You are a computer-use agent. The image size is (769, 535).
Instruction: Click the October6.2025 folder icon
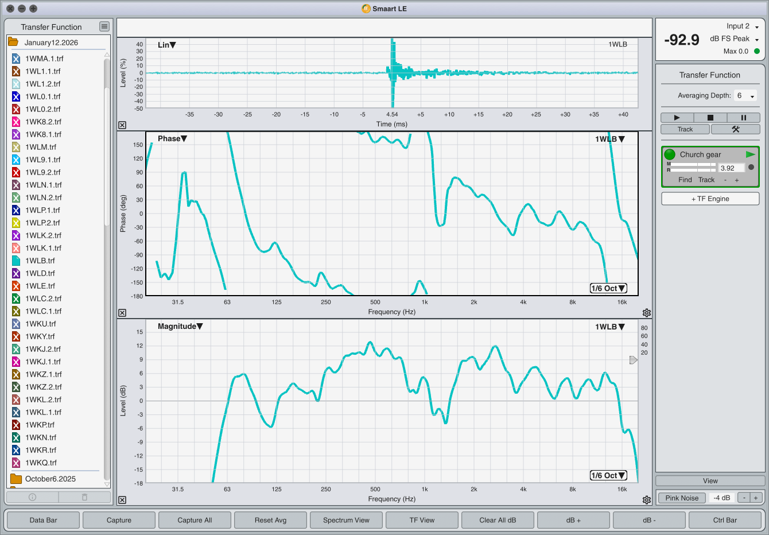[16, 479]
